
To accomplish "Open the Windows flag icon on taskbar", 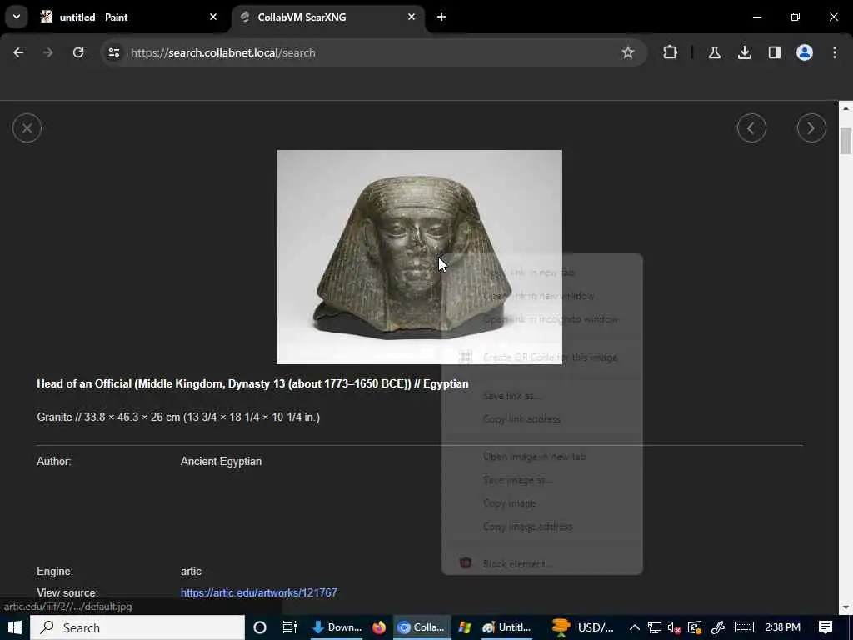I will point(464,627).
